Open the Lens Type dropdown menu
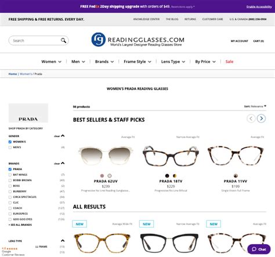 pos(173,61)
